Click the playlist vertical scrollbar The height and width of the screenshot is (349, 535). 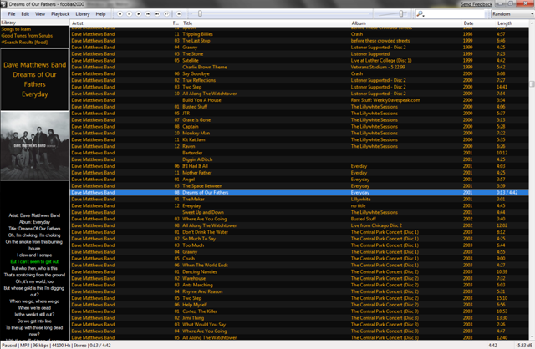click(532, 180)
